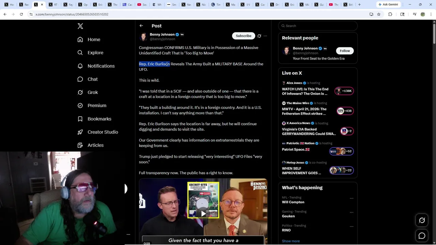Image resolution: width=436 pixels, height=245 pixels.
Task: Open the Notifications bell icon
Action: [80, 66]
